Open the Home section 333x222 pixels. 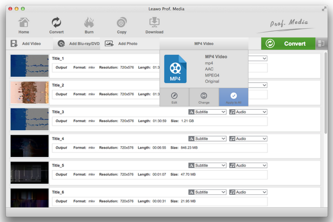pyautogui.click(x=24, y=25)
